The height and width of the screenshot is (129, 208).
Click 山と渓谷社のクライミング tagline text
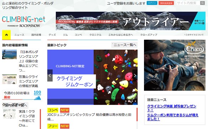pyautogui.click(x=28, y=5)
